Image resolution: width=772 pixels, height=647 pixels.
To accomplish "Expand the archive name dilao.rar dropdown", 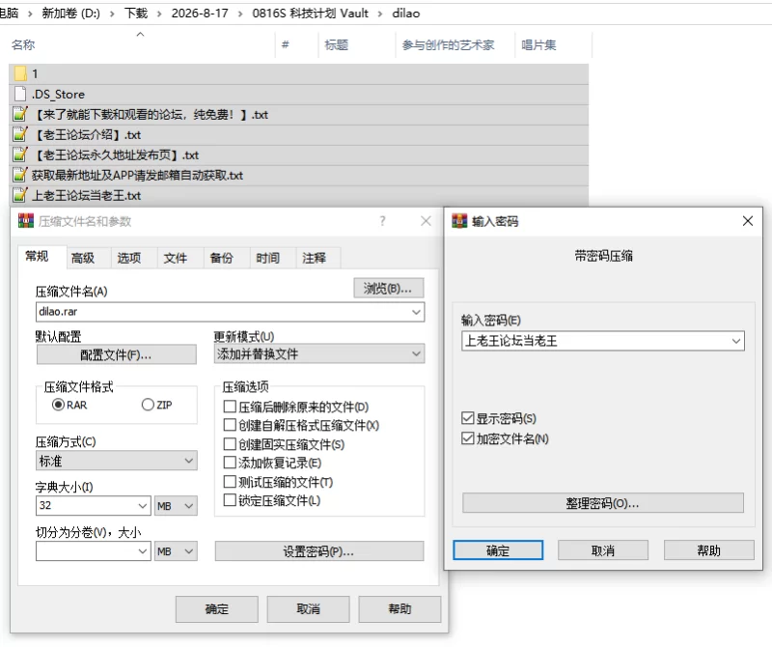I will click(416, 312).
